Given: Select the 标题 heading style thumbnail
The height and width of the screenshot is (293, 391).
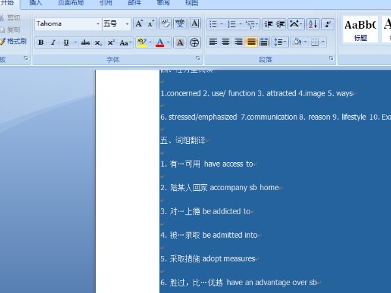Looking at the screenshot, I should tap(360, 29).
